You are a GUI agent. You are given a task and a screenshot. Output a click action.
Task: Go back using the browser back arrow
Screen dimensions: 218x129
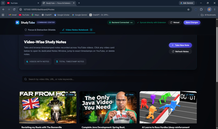pyautogui.click(x=4, y=9)
